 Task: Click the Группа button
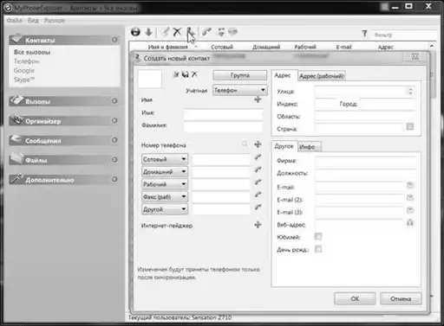pyautogui.click(x=240, y=75)
